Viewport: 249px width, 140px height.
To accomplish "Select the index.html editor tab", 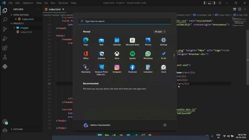I will [54, 9].
